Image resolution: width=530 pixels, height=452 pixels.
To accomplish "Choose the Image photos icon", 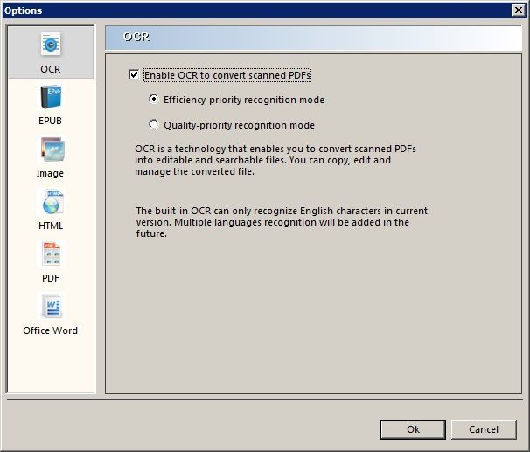I will (52, 149).
